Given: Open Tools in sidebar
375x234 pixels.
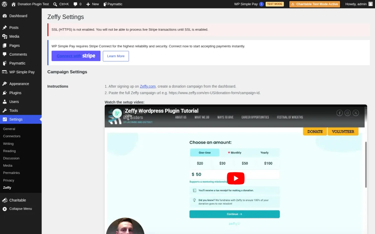Looking at the screenshot, I should 21,110.
